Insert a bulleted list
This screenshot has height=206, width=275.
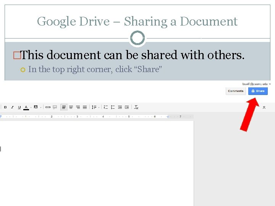(113, 107)
